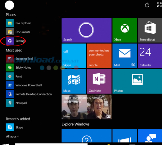Click the Windows Start button on taskbar

[6, 144]
